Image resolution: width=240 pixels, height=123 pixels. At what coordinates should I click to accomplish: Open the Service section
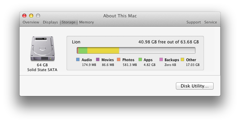click(211, 22)
